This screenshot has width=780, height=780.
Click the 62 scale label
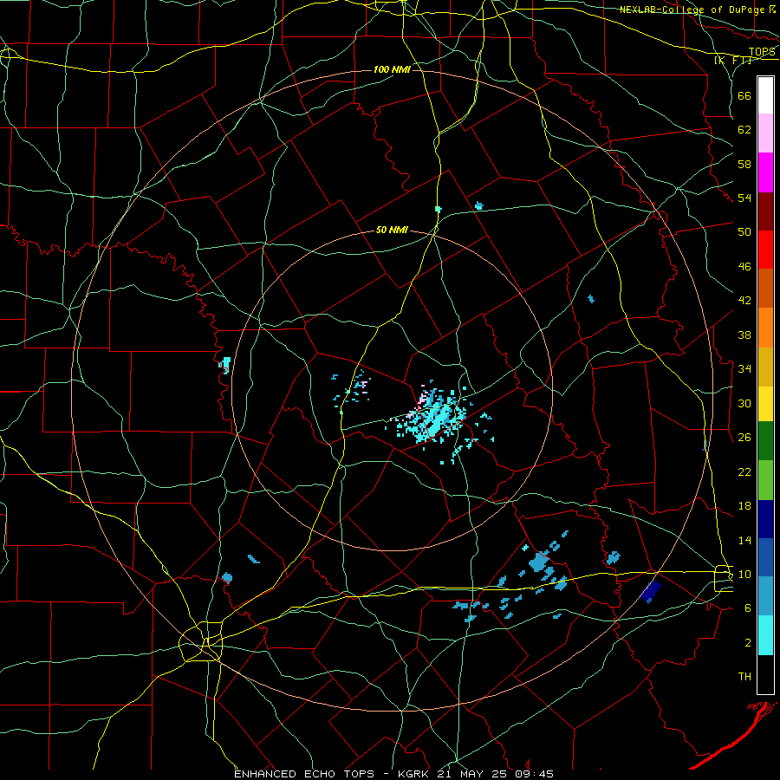point(744,130)
